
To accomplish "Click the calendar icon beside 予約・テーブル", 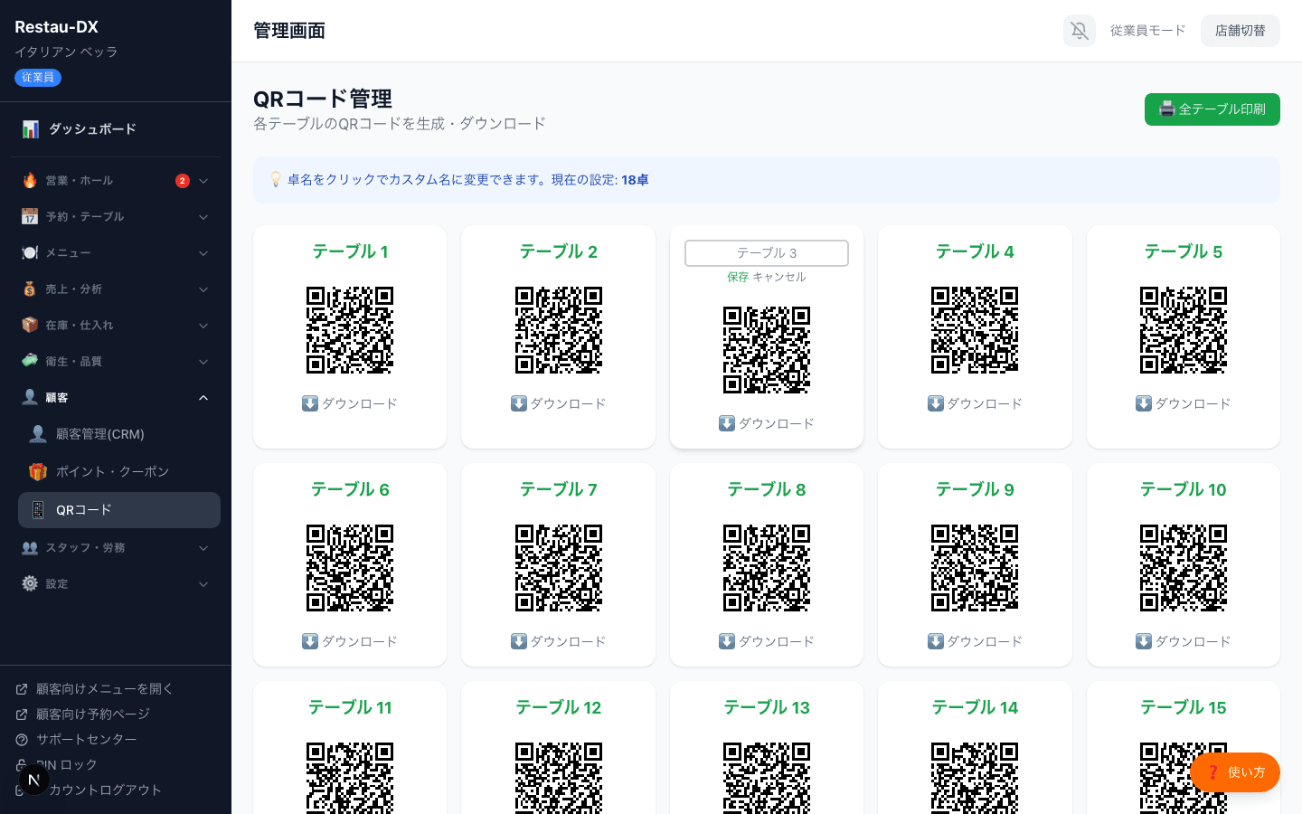I will click(30, 217).
